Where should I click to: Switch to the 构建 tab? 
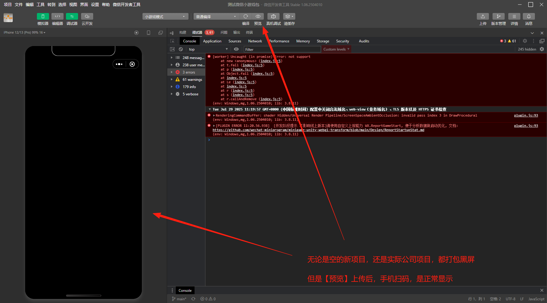183,32
